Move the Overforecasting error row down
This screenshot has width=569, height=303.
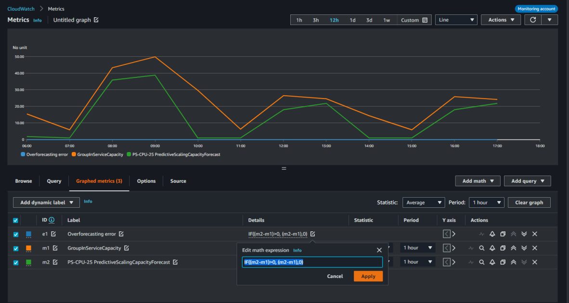(524, 234)
